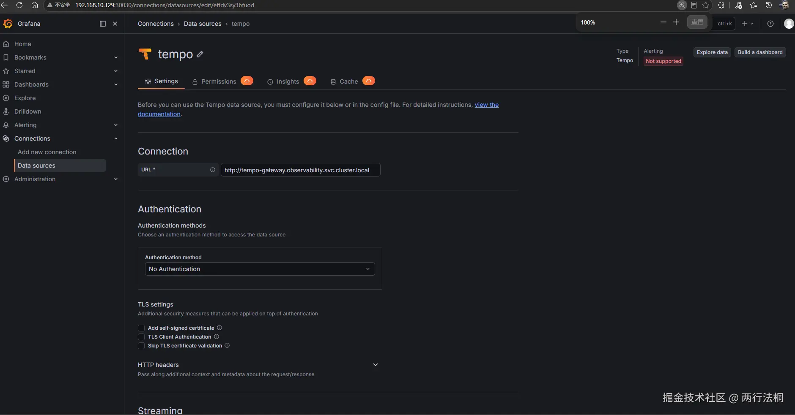The height and width of the screenshot is (415, 795).
Task: Click the cloud badge next to Cache
Action: pyautogui.click(x=369, y=81)
